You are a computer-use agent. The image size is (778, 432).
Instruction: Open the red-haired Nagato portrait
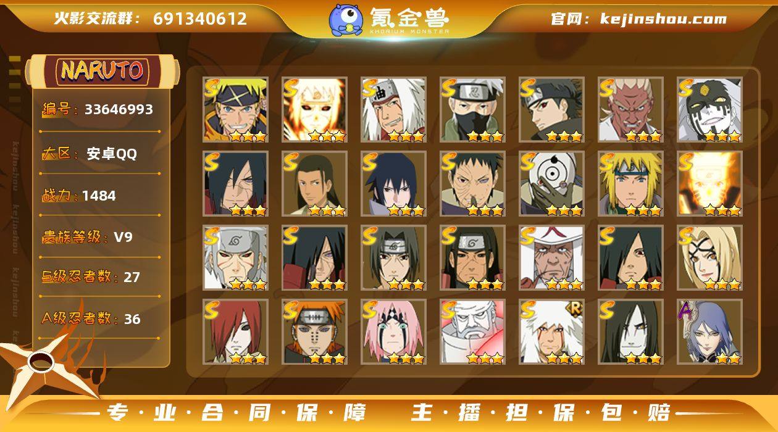235,332
